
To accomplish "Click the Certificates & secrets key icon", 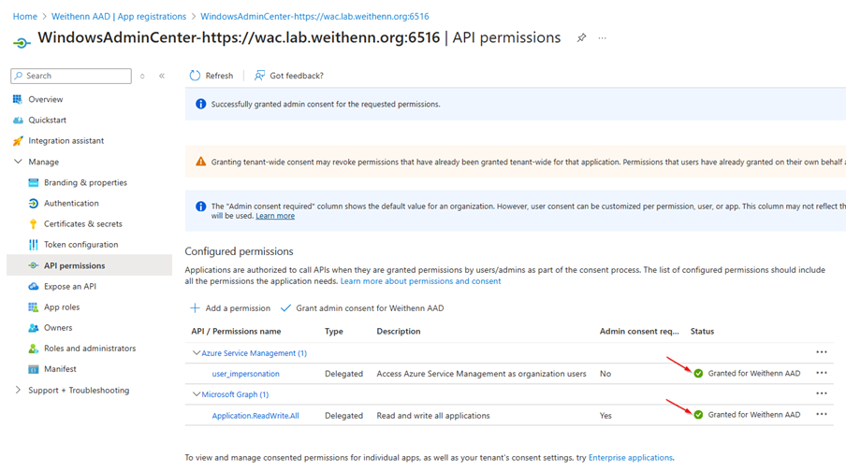I will click(34, 223).
